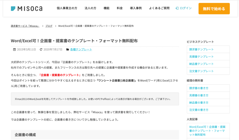Image resolution: width=239 pixels, height=140 pixels.
Task: Open the 法人の方 menu item
Action: (x=90, y=8)
